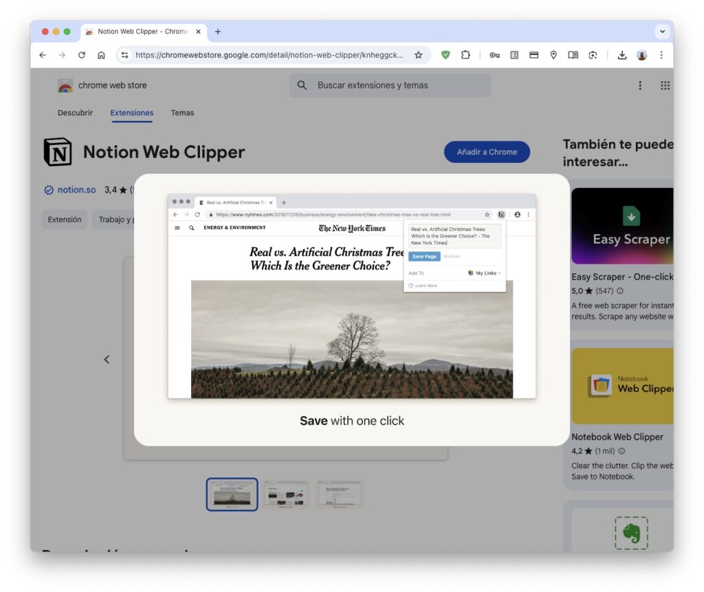Bookmark this page with the star icon

tap(419, 55)
